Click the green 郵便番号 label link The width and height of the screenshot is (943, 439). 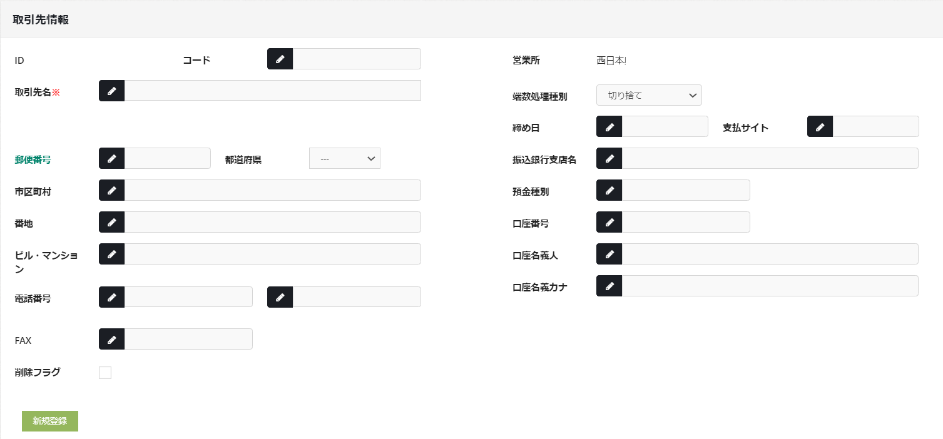[x=33, y=159]
